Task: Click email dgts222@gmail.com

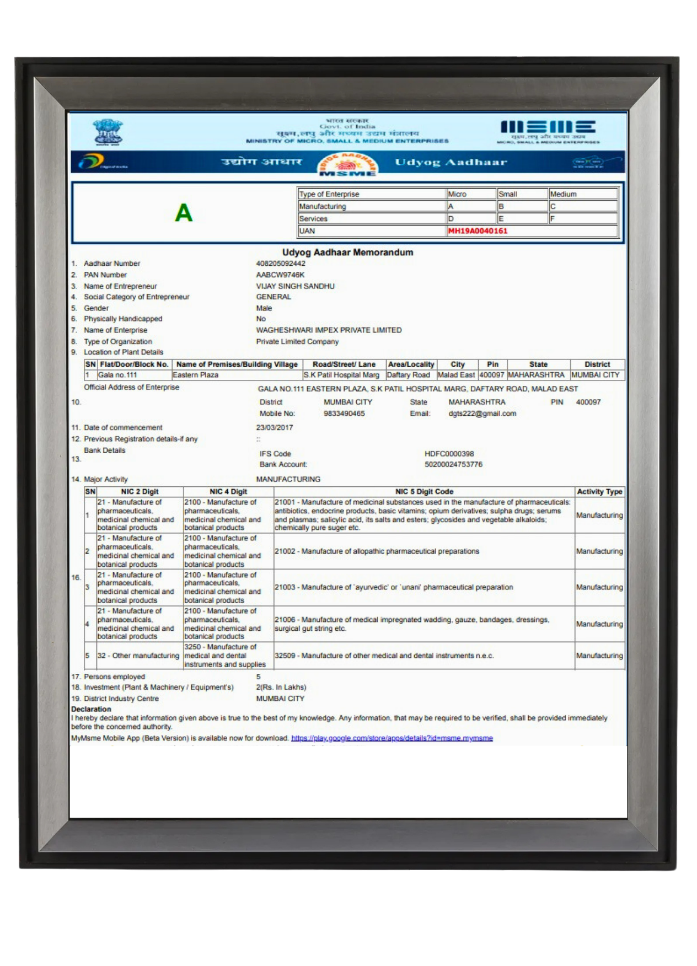Action: click(x=482, y=414)
